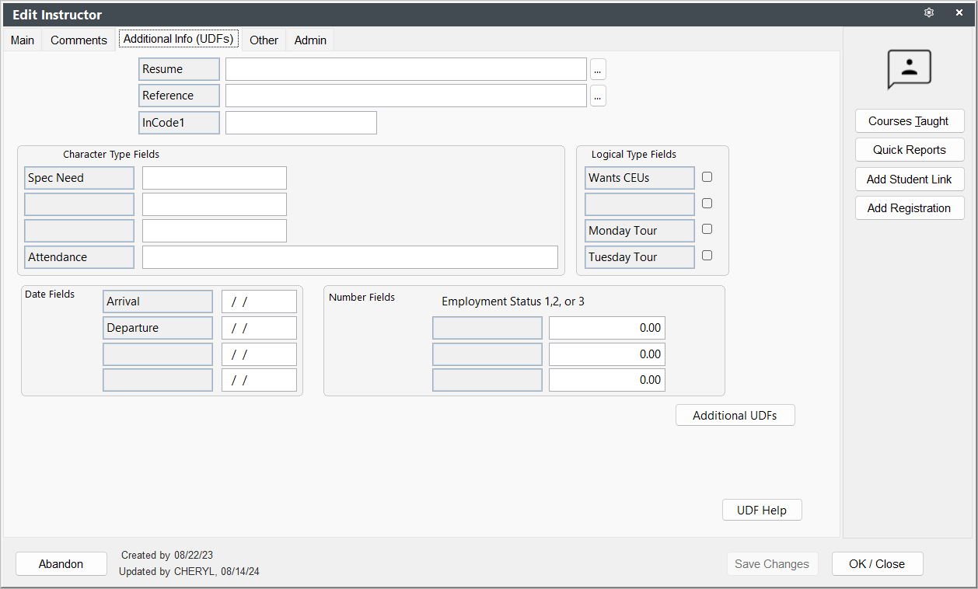The image size is (978, 589).
Task: Click OK / Close button
Action: (x=877, y=564)
